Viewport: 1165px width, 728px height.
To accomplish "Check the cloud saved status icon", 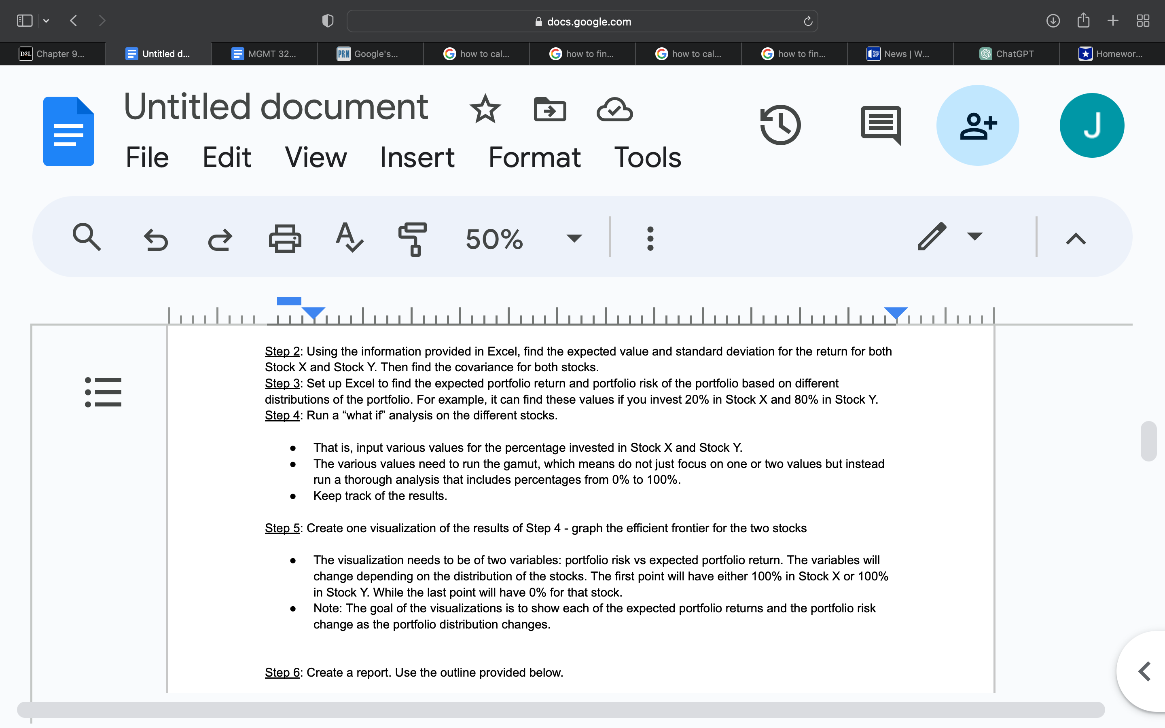I will [x=614, y=109].
